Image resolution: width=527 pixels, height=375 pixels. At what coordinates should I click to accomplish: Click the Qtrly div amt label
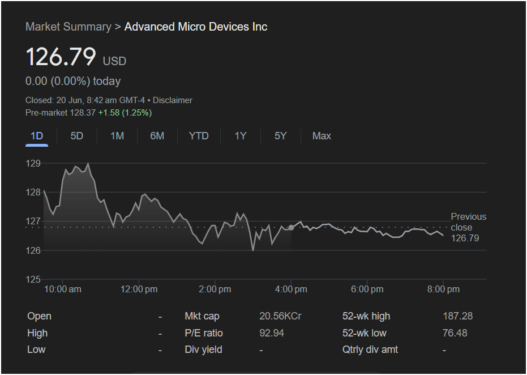tap(370, 350)
